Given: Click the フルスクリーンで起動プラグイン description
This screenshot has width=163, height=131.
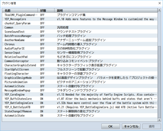Looking at the screenshot, I should [x=78, y=69].
